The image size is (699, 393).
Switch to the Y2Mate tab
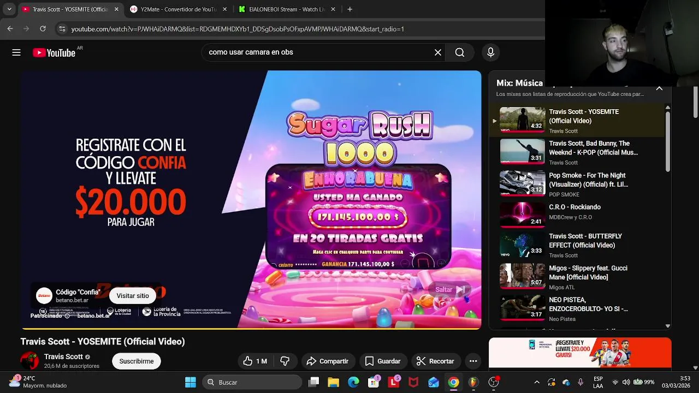coord(179,9)
